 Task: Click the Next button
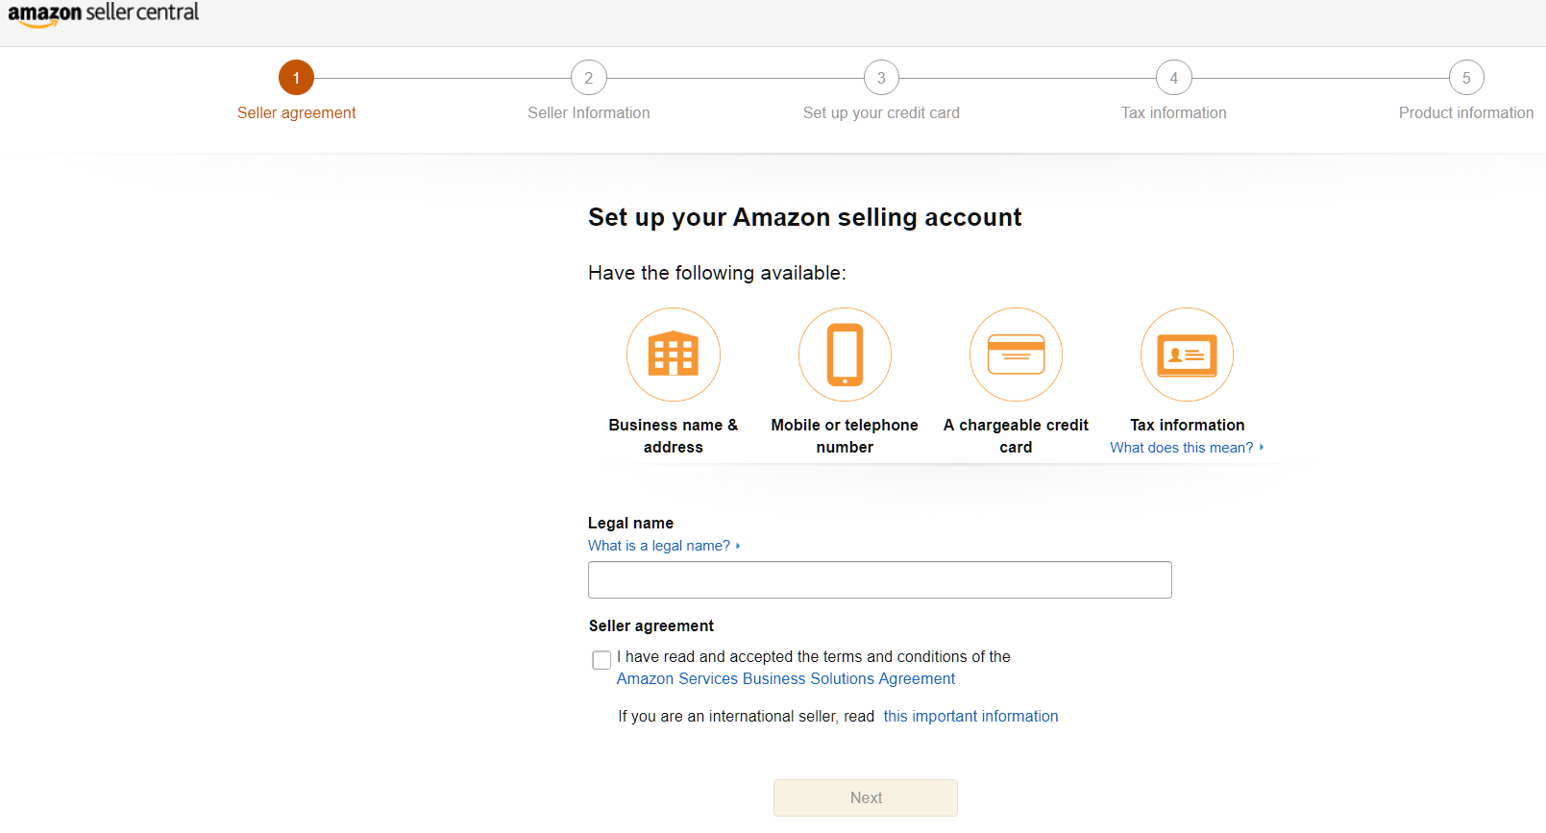point(865,797)
